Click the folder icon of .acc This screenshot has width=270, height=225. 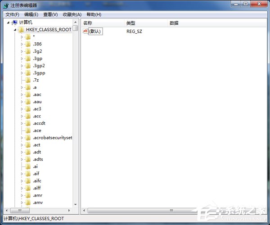[28, 116]
